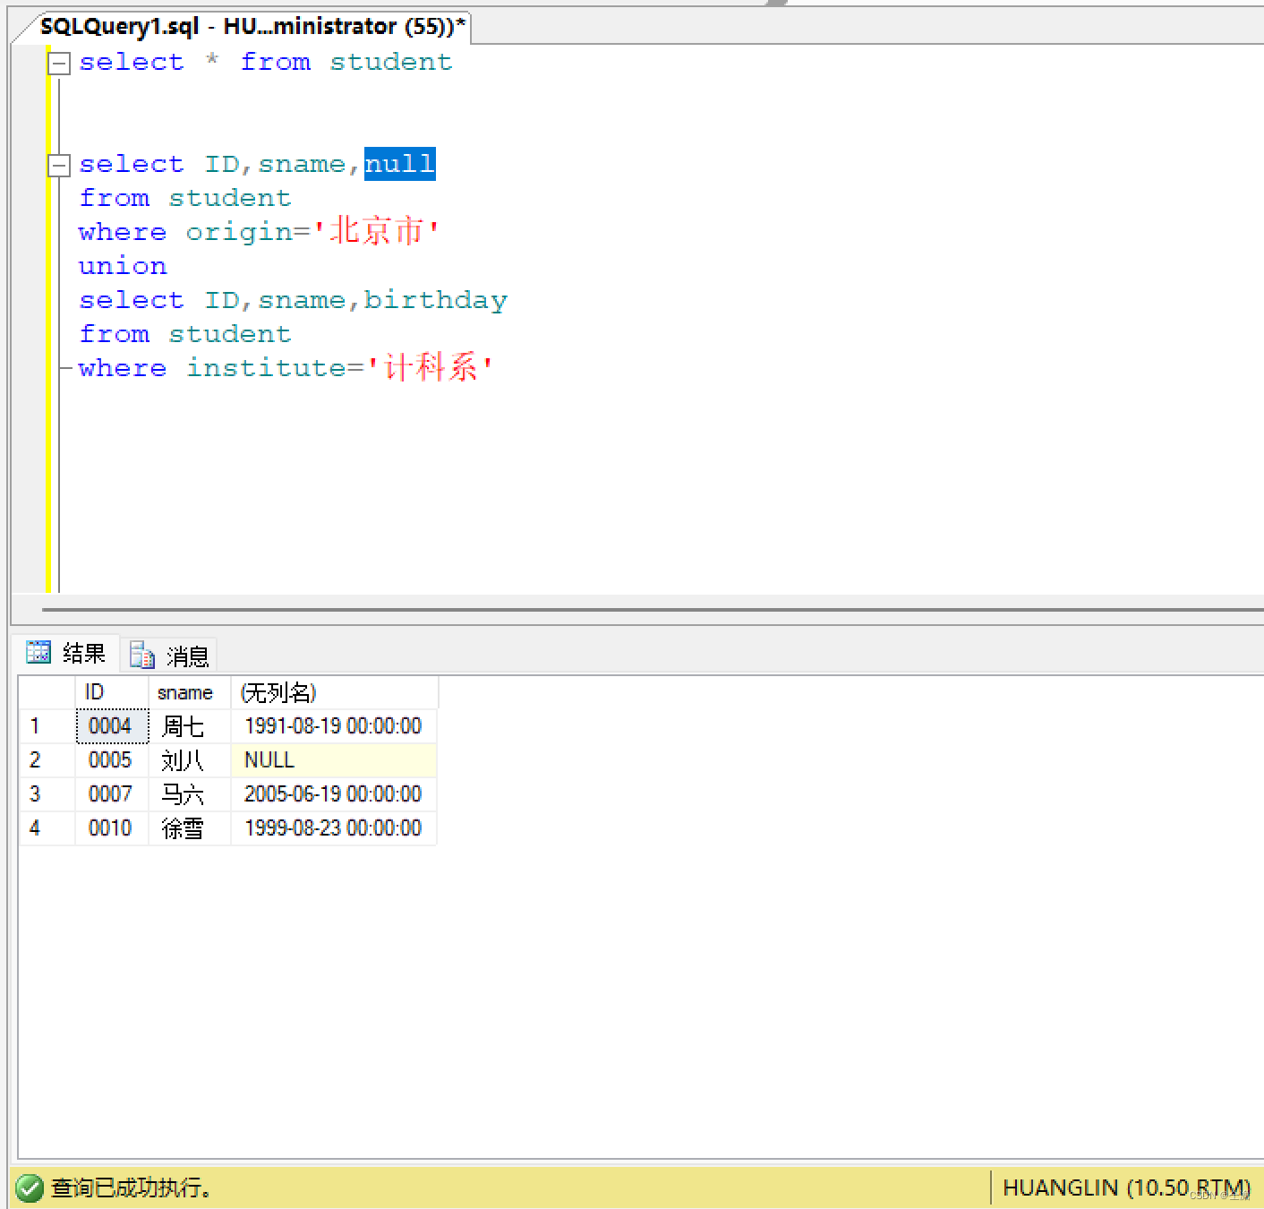Select the 徐雪 name cell
Image resolution: width=1264 pixels, height=1209 pixels.
click(x=190, y=828)
